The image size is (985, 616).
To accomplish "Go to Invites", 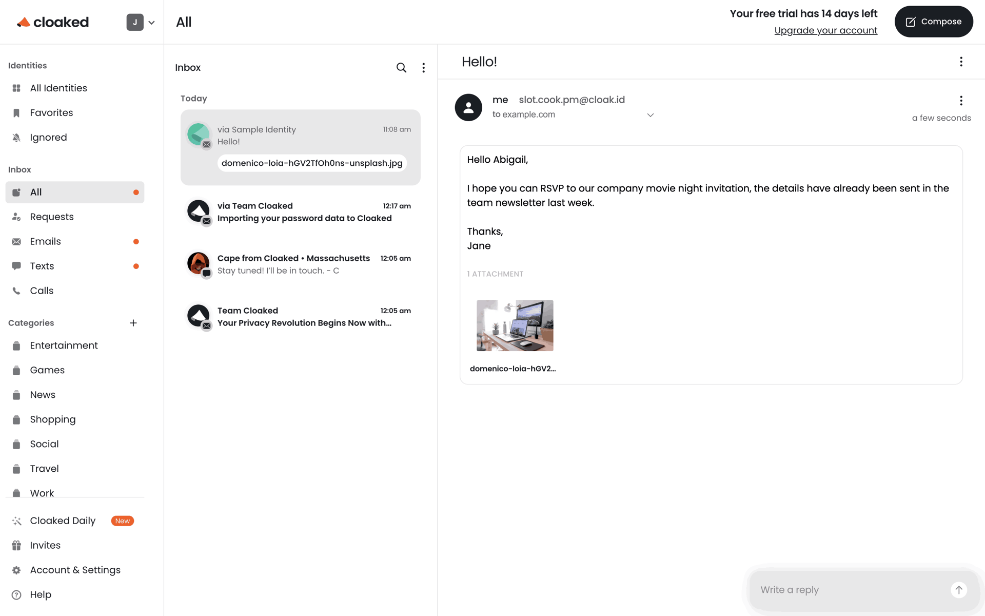I will click(75, 546).
